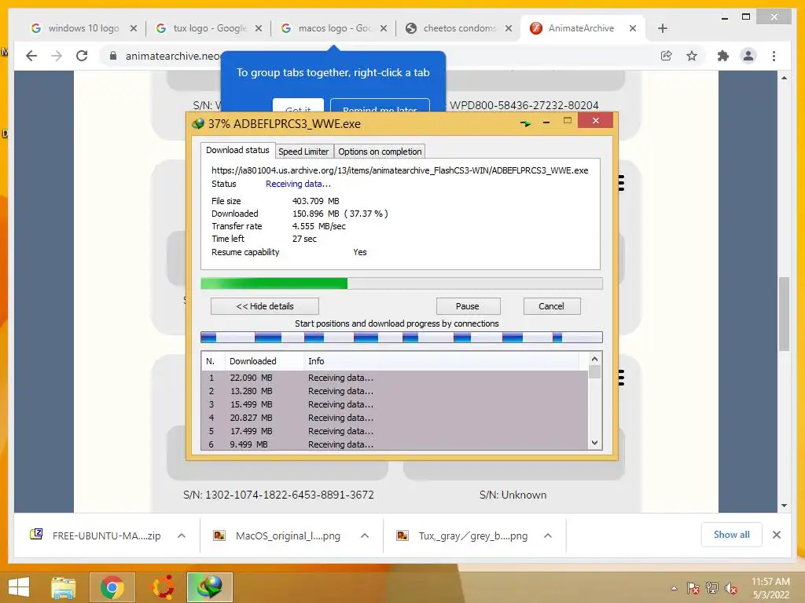Show hidden tray icons arrow

674,588
